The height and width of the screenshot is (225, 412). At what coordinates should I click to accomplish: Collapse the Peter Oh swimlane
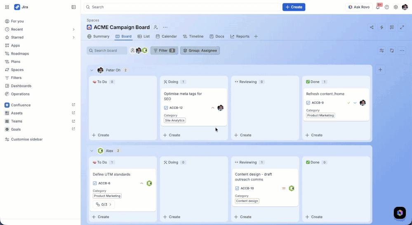click(92, 70)
